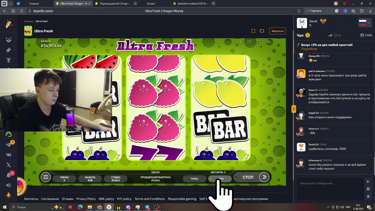
Task: Click the drgnd9.casino address bar
Action: pyautogui.click(x=43, y=11)
